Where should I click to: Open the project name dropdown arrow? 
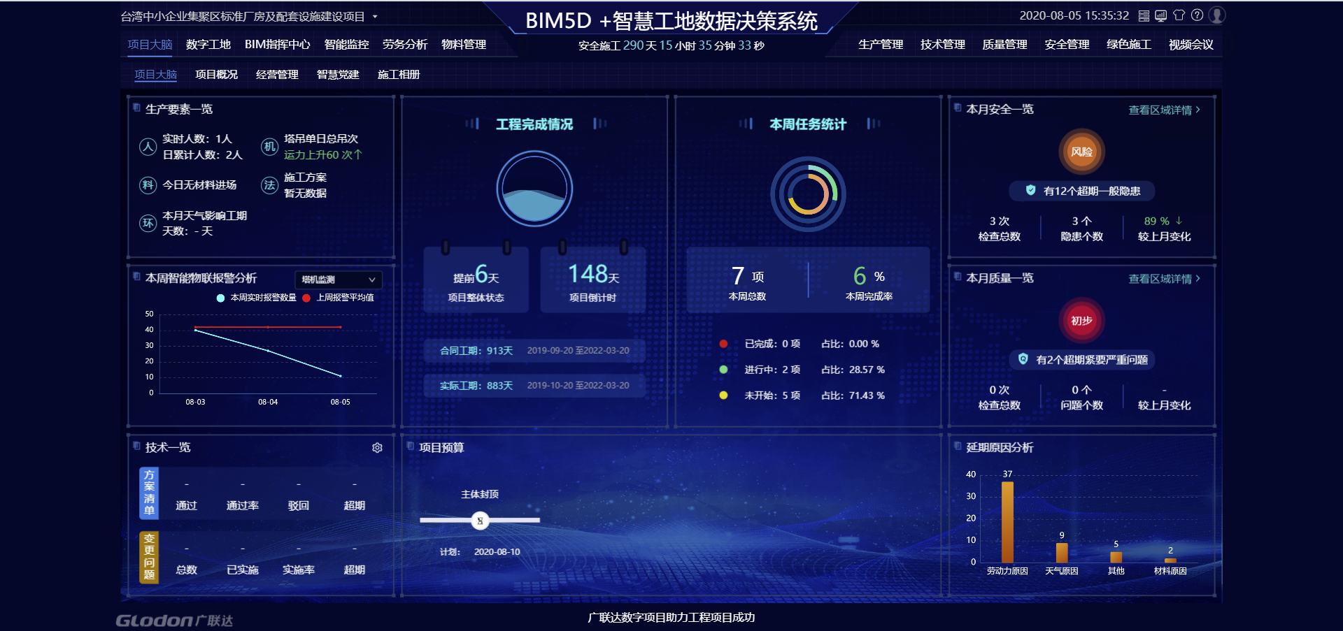click(375, 16)
